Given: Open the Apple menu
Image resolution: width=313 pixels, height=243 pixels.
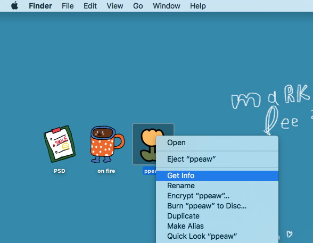Looking at the screenshot, I should click(14, 6).
